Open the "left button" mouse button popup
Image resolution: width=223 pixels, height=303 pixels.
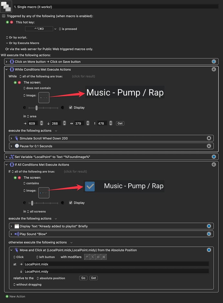click(x=46, y=257)
